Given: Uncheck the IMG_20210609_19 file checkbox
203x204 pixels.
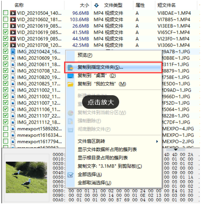Looking at the screenshot, I should click(x=6, y=58).
